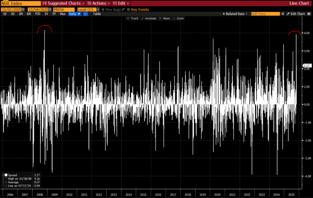This screenshot has height=198, width=313.
Task: Open the Edit dropdown menu
Action: (121, 3)
